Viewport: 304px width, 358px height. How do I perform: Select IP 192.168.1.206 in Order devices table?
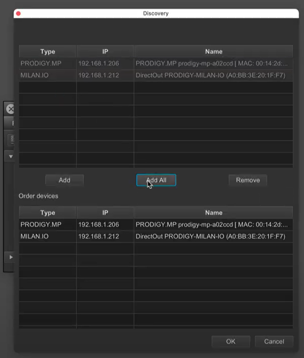pos(105,224)
